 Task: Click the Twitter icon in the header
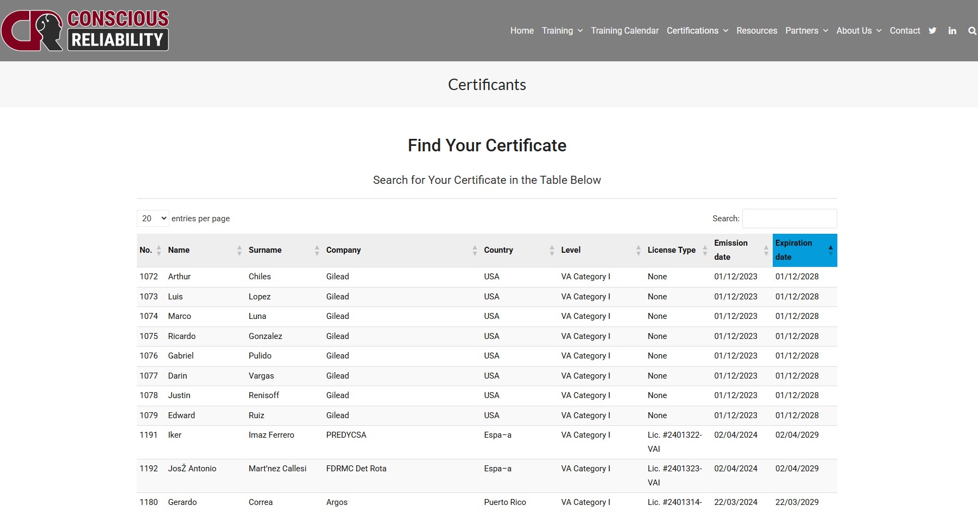(x=932, y=31)
